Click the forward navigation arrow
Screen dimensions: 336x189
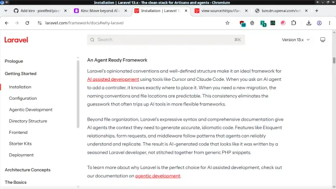[17, 23]
